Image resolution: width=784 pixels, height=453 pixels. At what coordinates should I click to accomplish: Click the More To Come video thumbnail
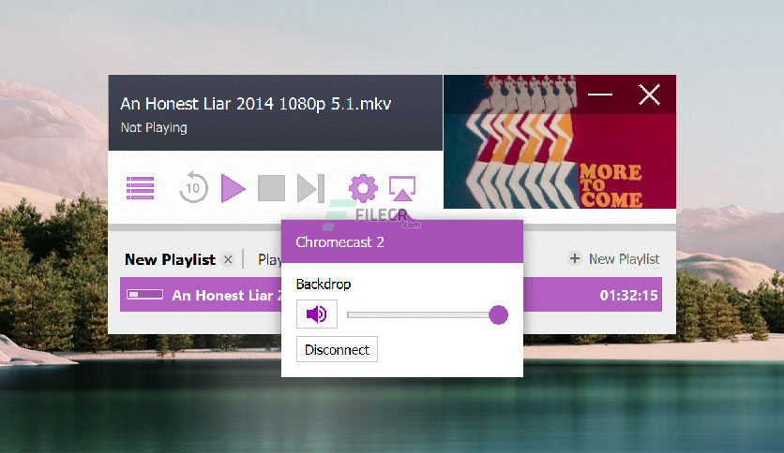560,141
